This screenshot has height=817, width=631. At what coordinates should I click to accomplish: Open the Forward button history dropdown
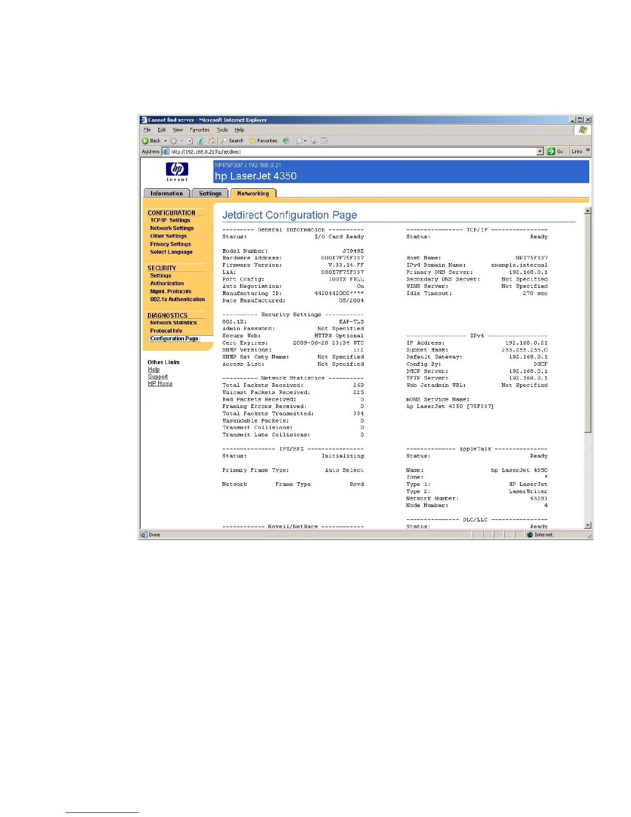tap(181, 141)
